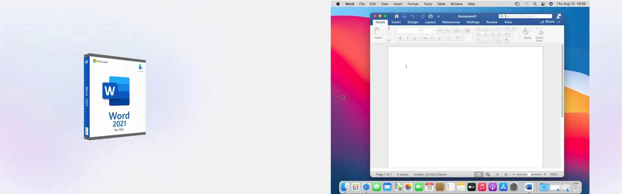Switch to the Design ribbon tab
Viewport: 622px width, 194px height.
[413, 22]
